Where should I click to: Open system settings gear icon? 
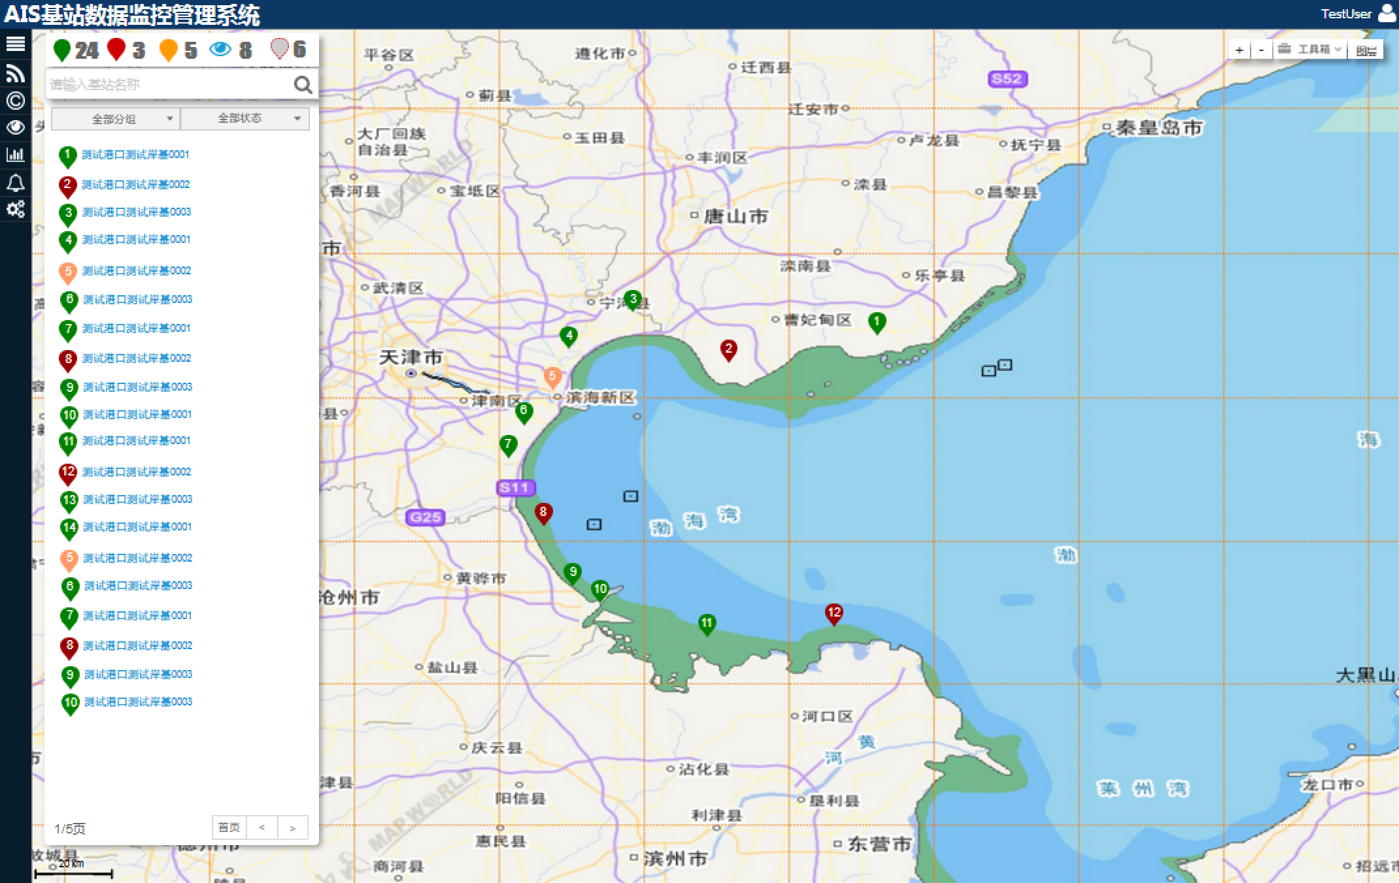(15, 210)
